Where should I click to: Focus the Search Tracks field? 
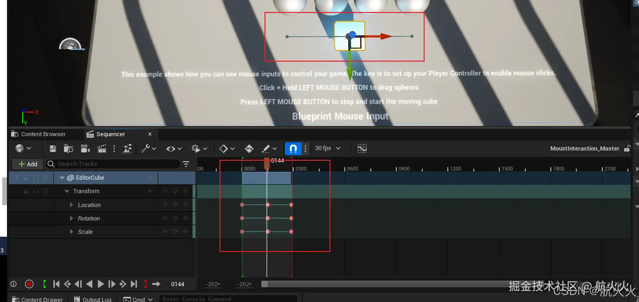(x=113, y=164)
